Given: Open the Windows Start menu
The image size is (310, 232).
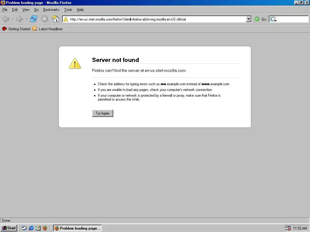Looking at the screenshot, I should [9, 228].
